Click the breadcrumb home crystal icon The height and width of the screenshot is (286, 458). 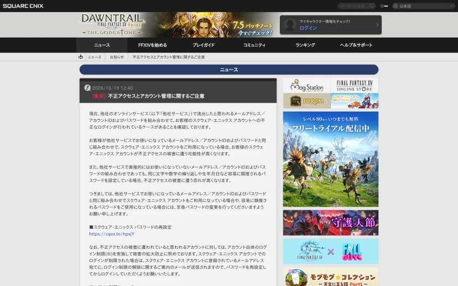(x=81, y=57)
